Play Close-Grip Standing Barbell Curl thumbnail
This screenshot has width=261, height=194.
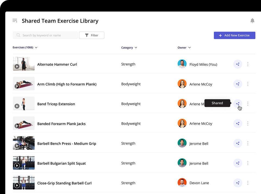(x=24, y=183)
